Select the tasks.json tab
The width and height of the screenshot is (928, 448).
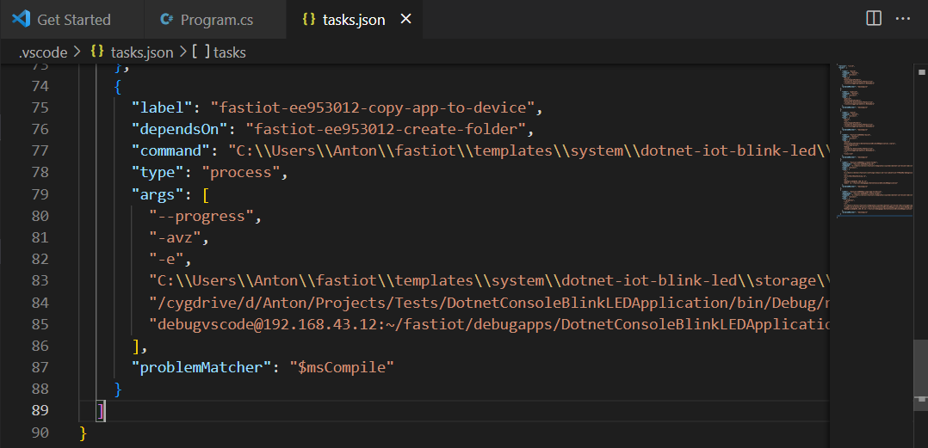click(353, 20)
